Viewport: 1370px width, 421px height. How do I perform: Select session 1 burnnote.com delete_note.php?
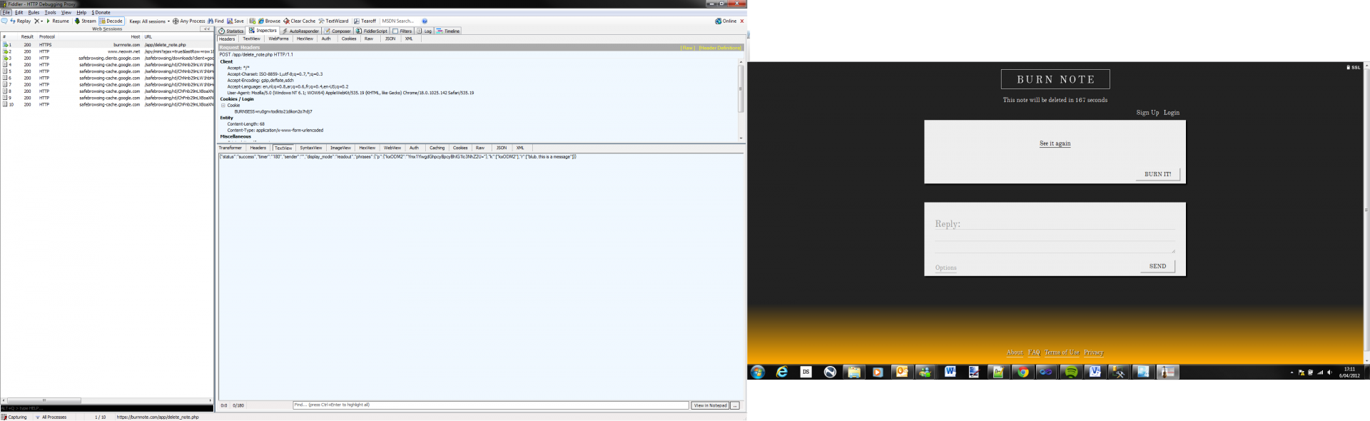tap(107, 45)
